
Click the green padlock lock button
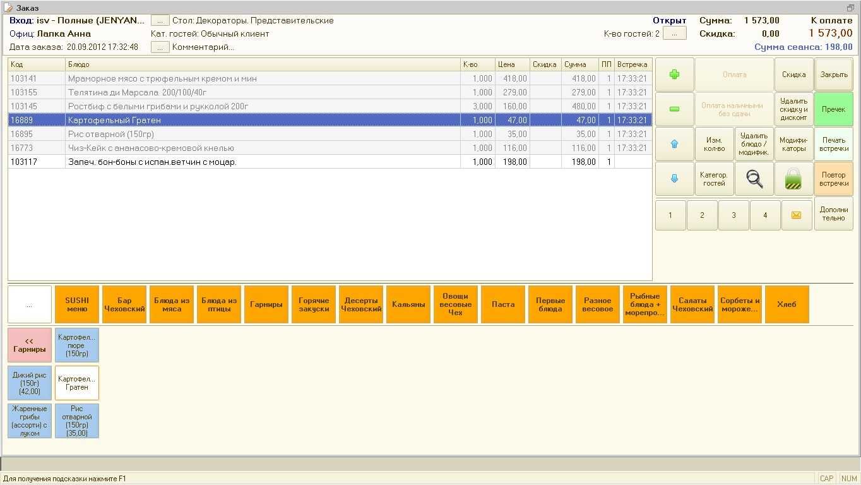point(793,179)
